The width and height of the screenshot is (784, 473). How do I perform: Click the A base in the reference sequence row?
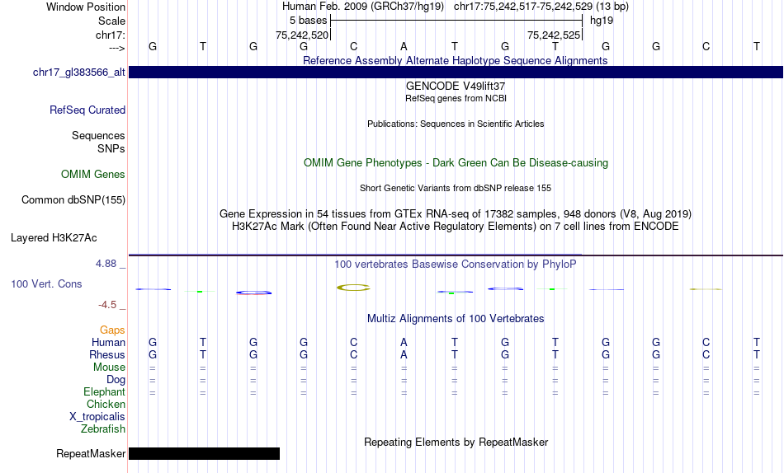point(404,46)
